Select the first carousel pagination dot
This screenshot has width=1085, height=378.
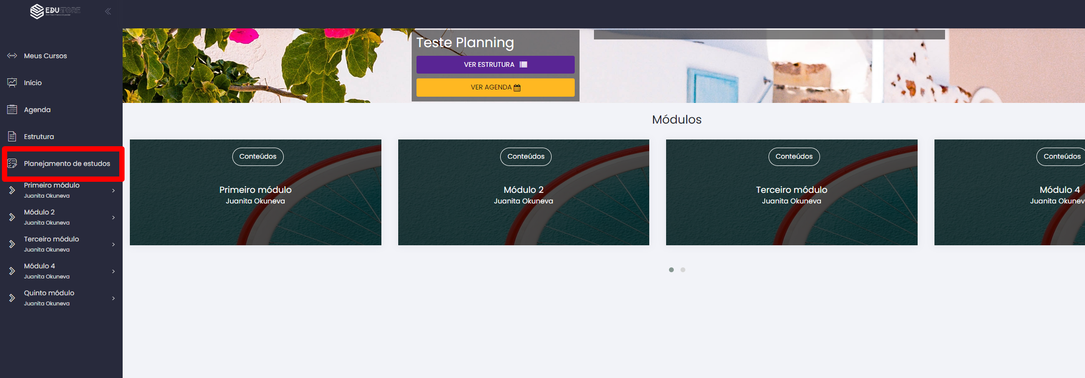tap(671, 270)
